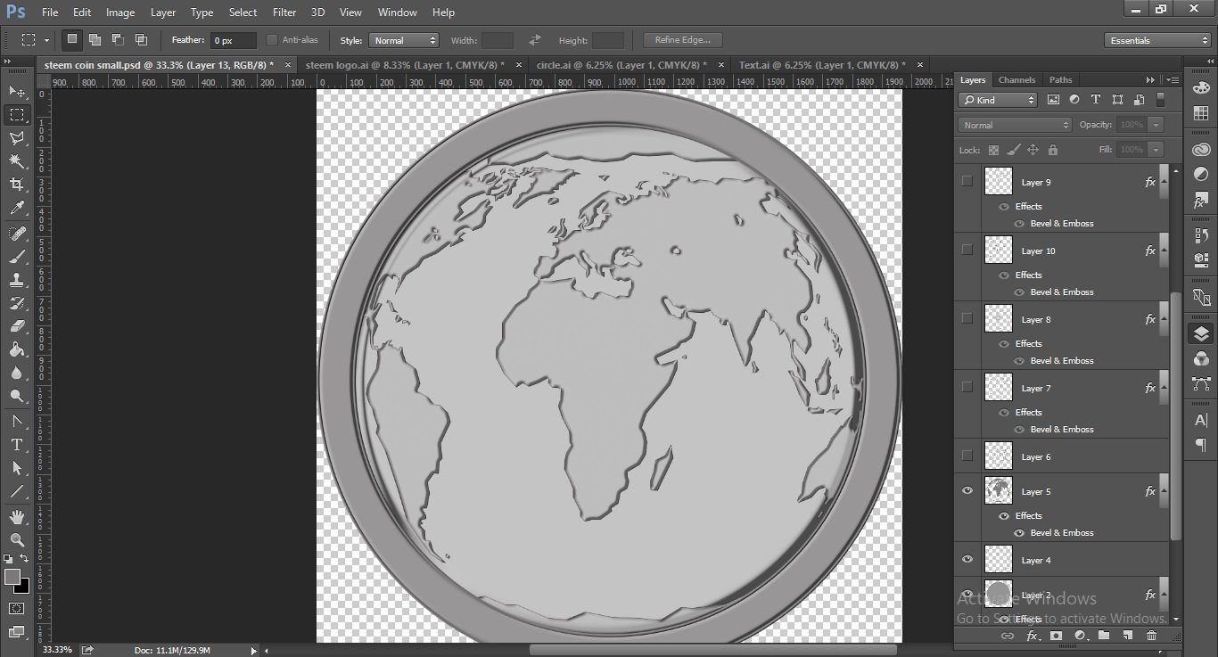Open the Essentials workspace dropdown
The image size is (1218, 657).
(x=1156, y=40)
